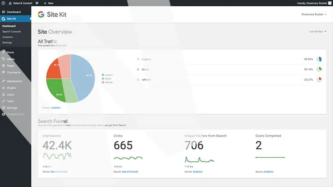The width and height of the screenshot is (333, 187).
Task: Open Analytics source link under Goals Completed
Action: (269, 172)
